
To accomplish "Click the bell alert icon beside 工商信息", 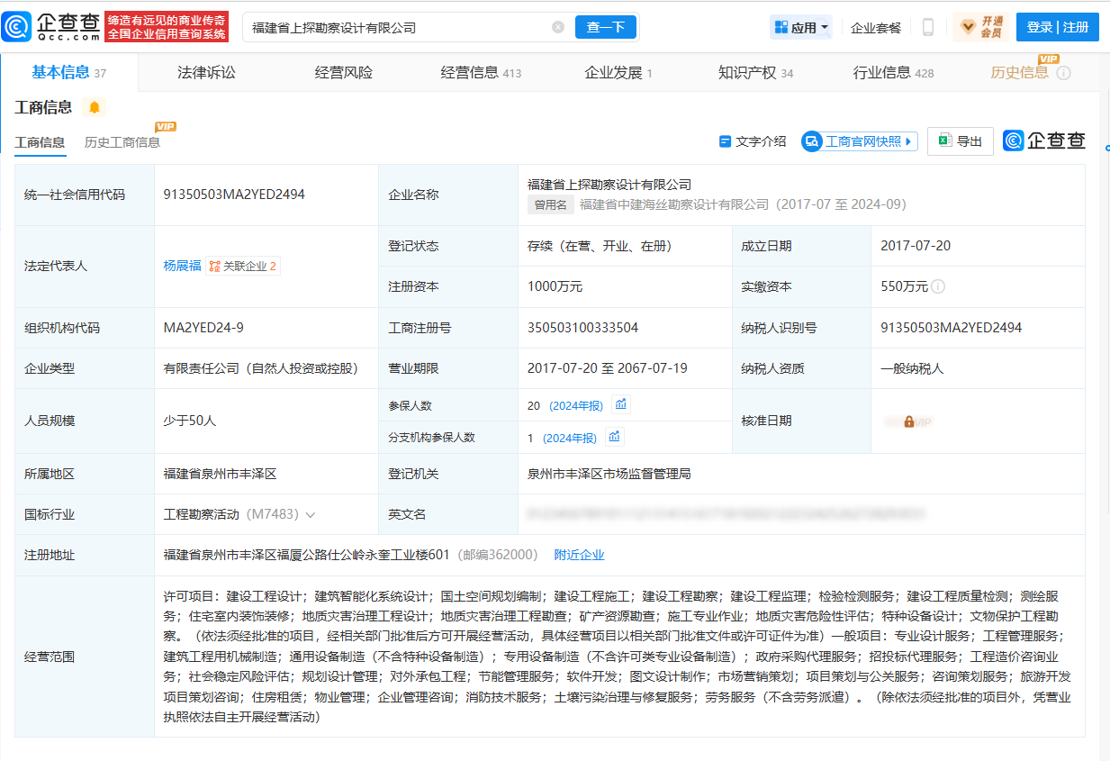I will tap(94, 107).
